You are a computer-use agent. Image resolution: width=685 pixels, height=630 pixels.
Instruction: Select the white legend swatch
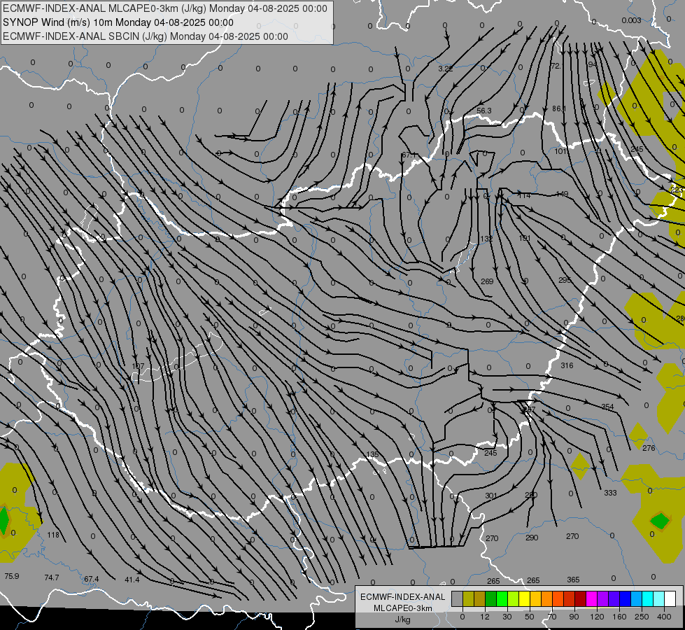(670, 598)
